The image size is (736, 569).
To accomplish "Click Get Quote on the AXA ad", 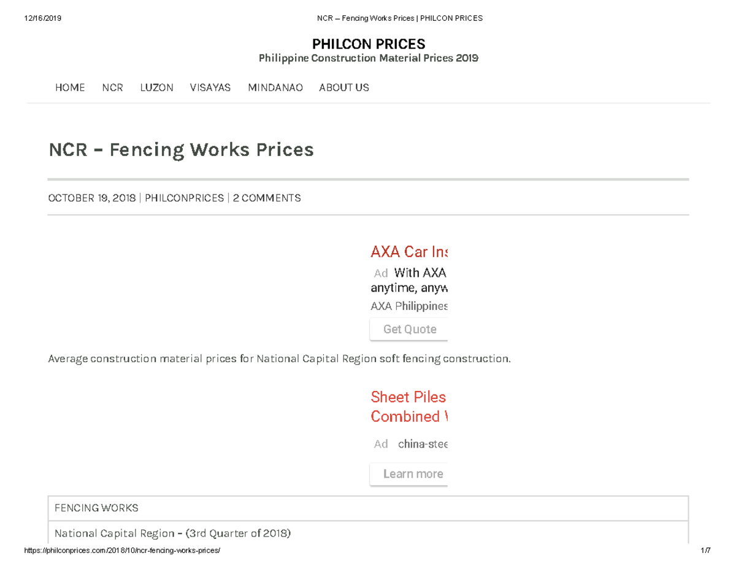I will click(409, 329).
